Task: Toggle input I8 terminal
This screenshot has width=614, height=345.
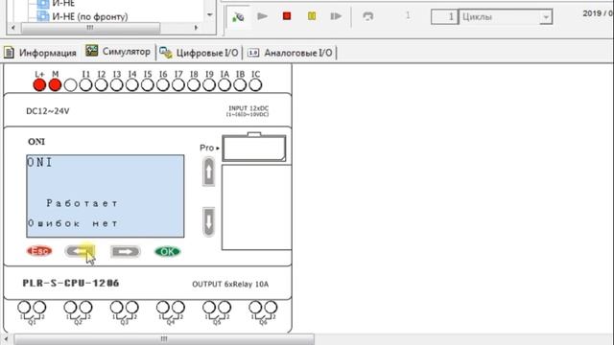Action: [x=194, y=85]
